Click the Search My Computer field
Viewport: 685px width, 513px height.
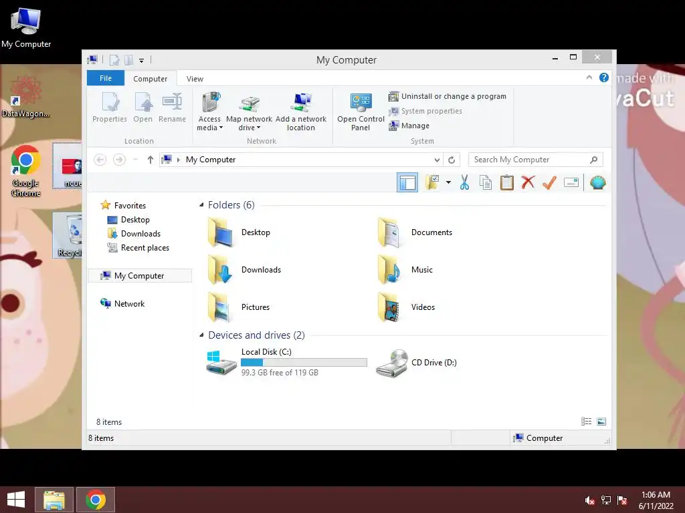pyautogui.click(x=535, y=160)
